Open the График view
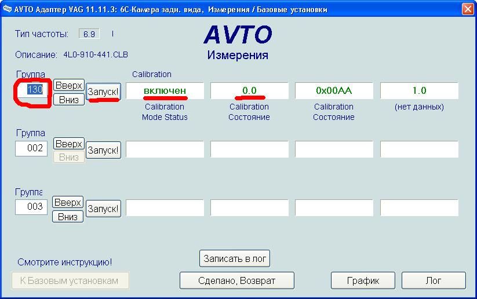 click(363, 280)
